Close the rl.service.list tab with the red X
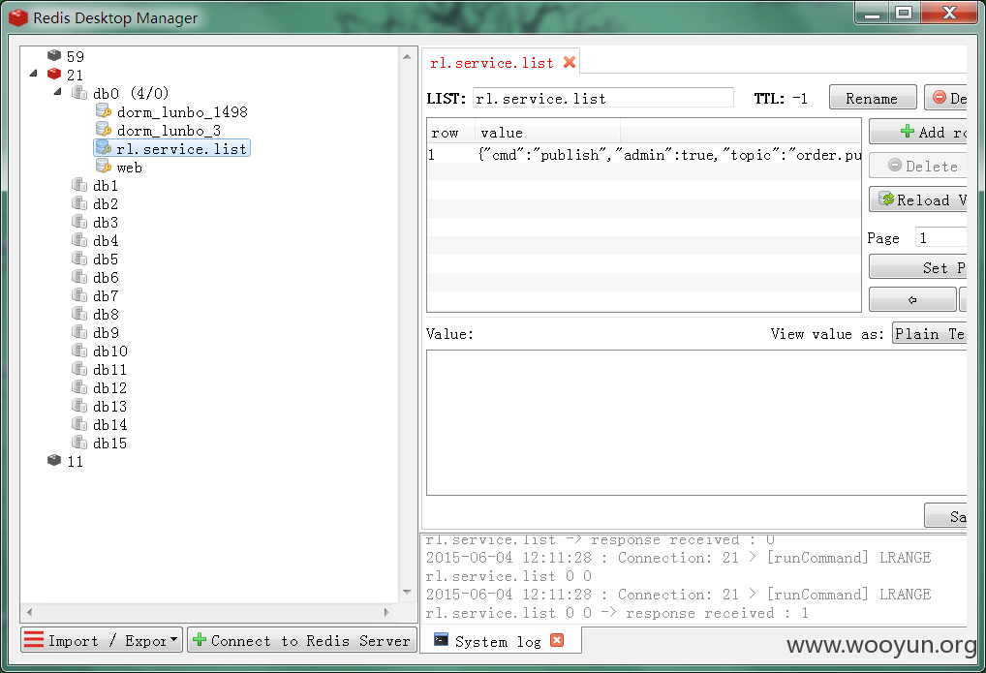The width and height of the screenshot is (986, 673). tap(570, 62)
